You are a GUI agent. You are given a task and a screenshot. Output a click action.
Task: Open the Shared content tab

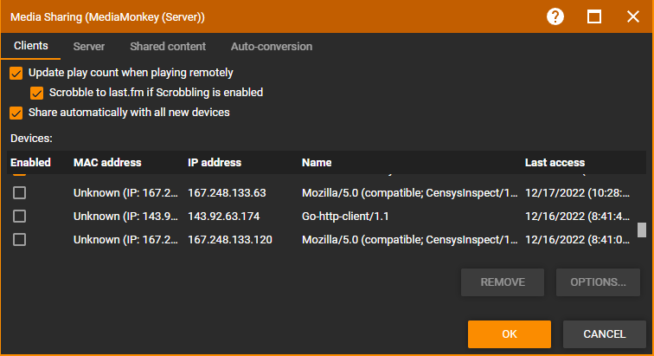click(x=168, y=46)
